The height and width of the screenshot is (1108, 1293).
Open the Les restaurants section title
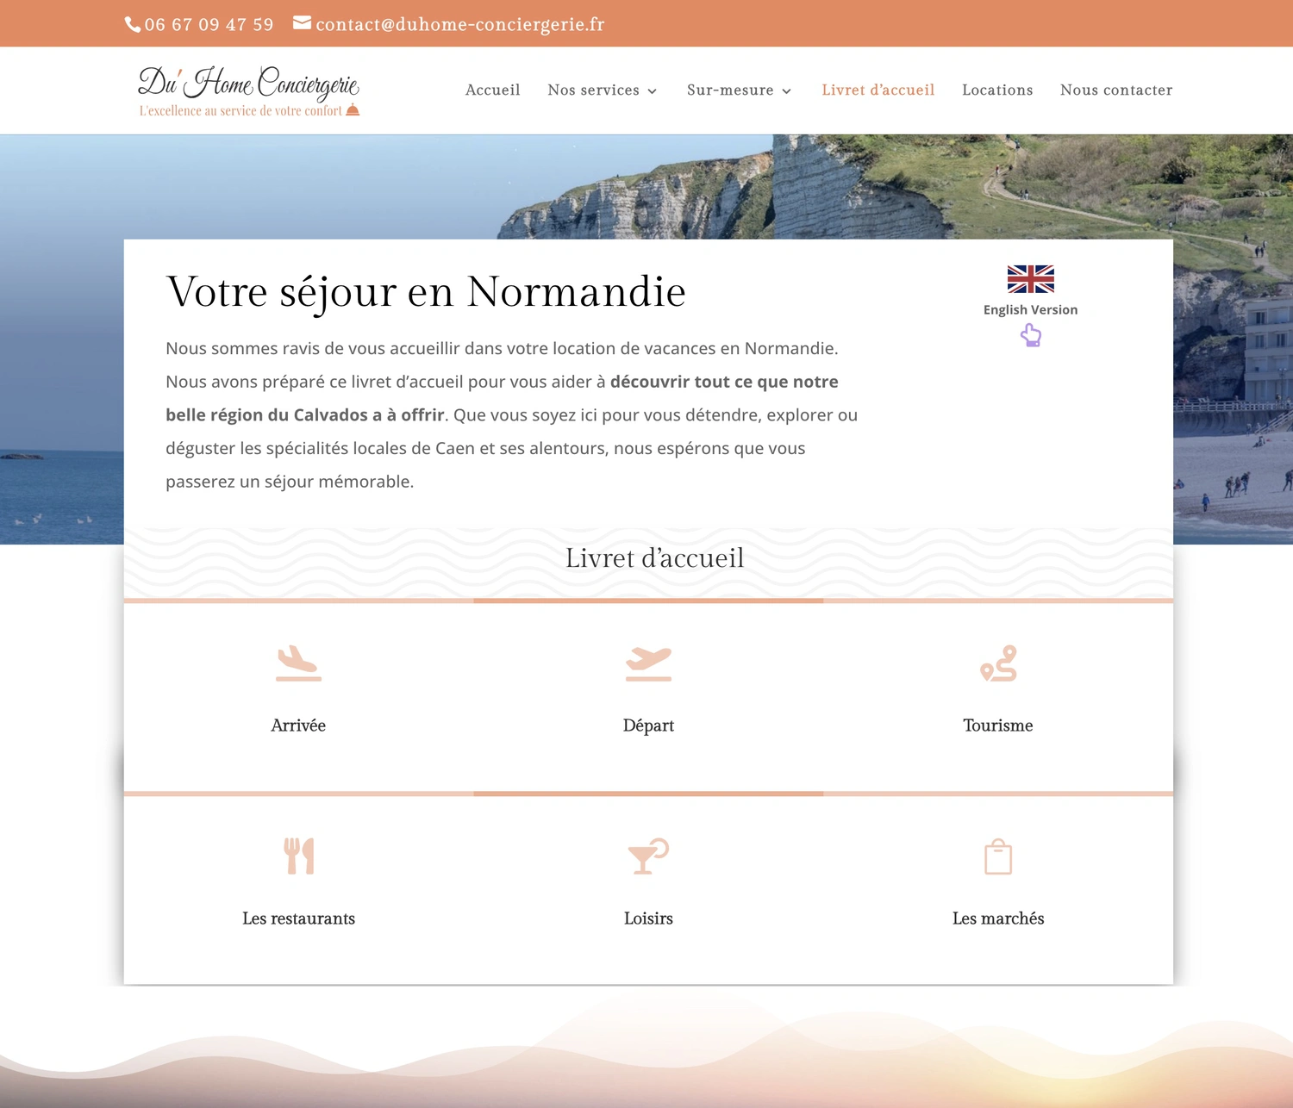(x=298, y=918)
